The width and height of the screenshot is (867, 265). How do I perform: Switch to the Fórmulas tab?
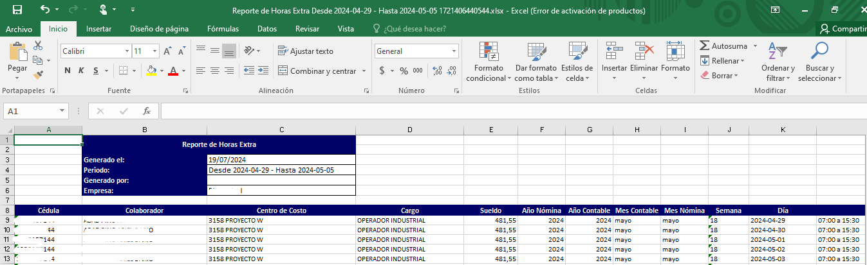tap(223, 29)
